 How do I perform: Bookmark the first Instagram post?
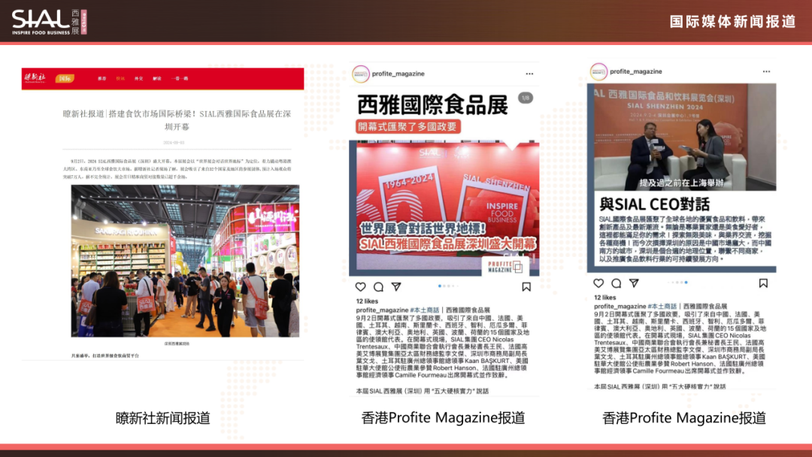[526, 286]
